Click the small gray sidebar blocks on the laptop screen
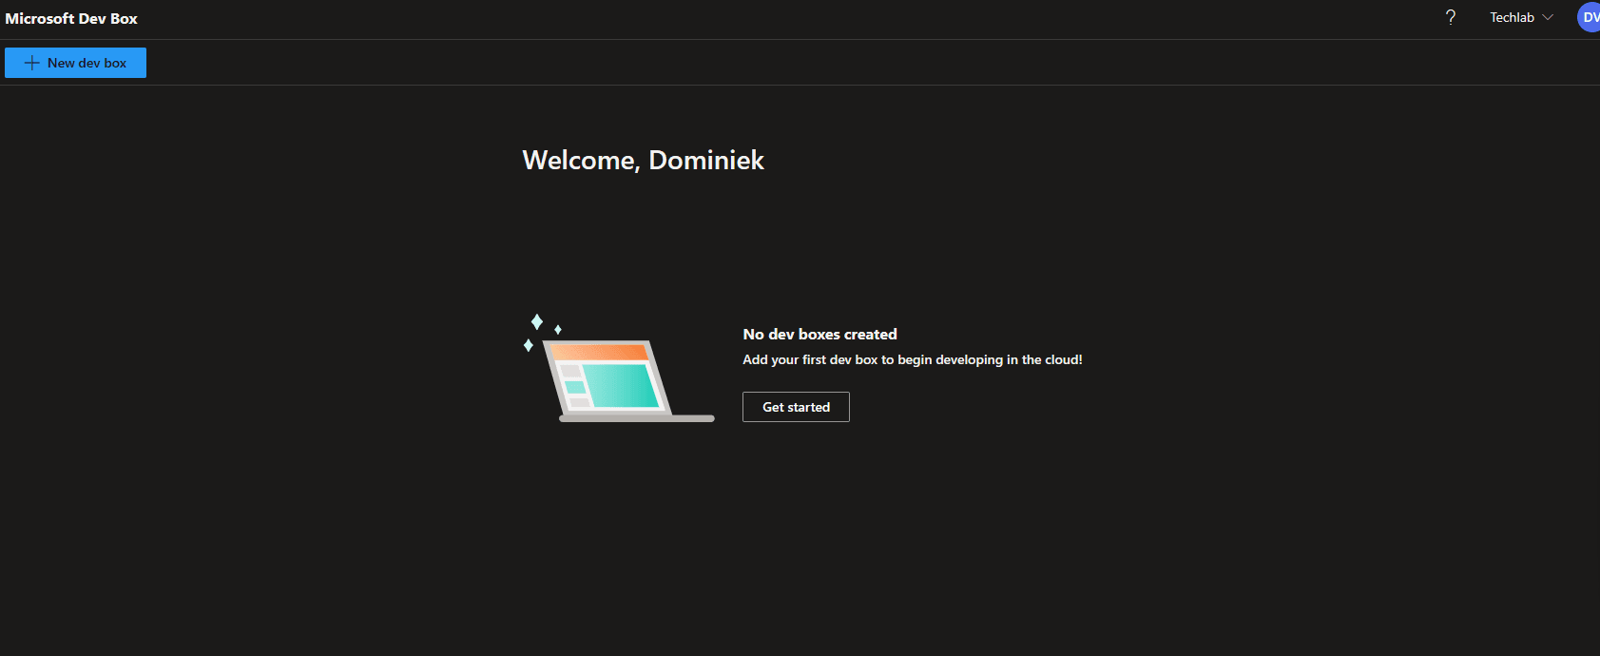The height and width of the screenshot is (656, 1600). click(573, 386)
